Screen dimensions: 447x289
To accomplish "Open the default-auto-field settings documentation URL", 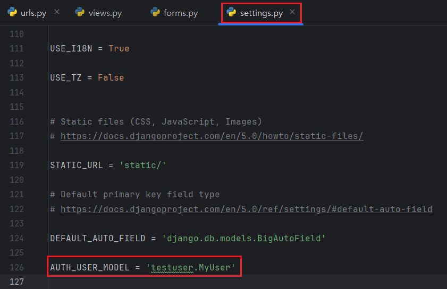I will [246, 209].
